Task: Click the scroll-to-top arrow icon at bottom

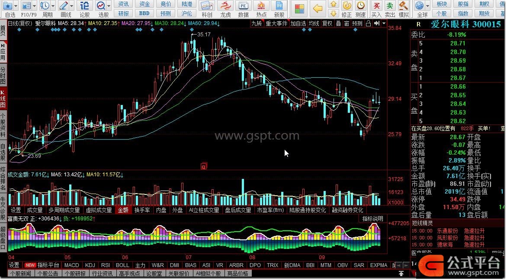Action: click(401, 274)
